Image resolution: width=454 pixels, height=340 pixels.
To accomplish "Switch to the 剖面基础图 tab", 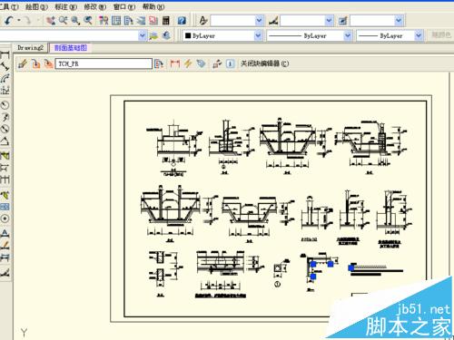I will (71, 48).
